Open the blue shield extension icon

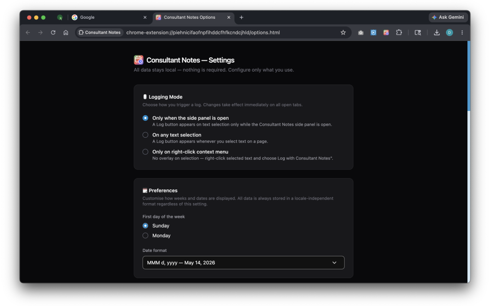click(x=373, y=33)
